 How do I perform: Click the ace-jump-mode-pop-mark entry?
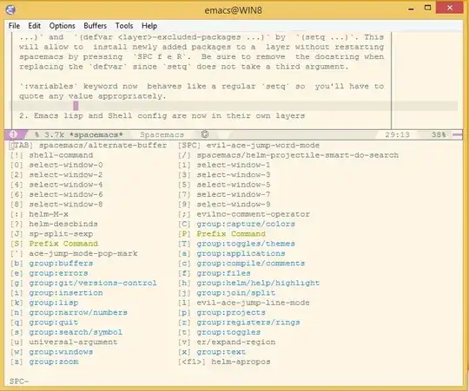(x=83, y=254)
